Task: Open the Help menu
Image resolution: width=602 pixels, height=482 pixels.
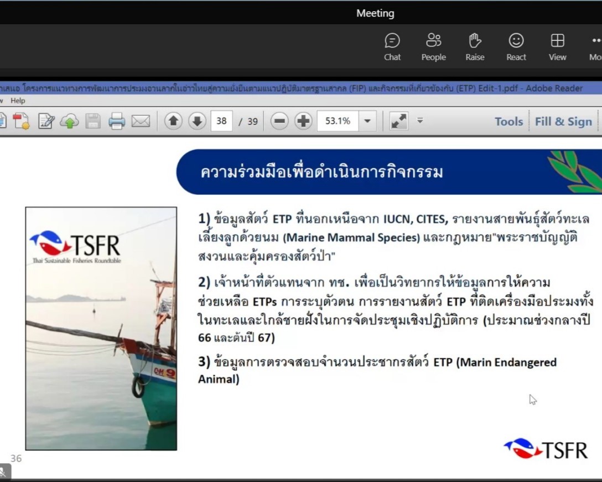Action: 18,101
